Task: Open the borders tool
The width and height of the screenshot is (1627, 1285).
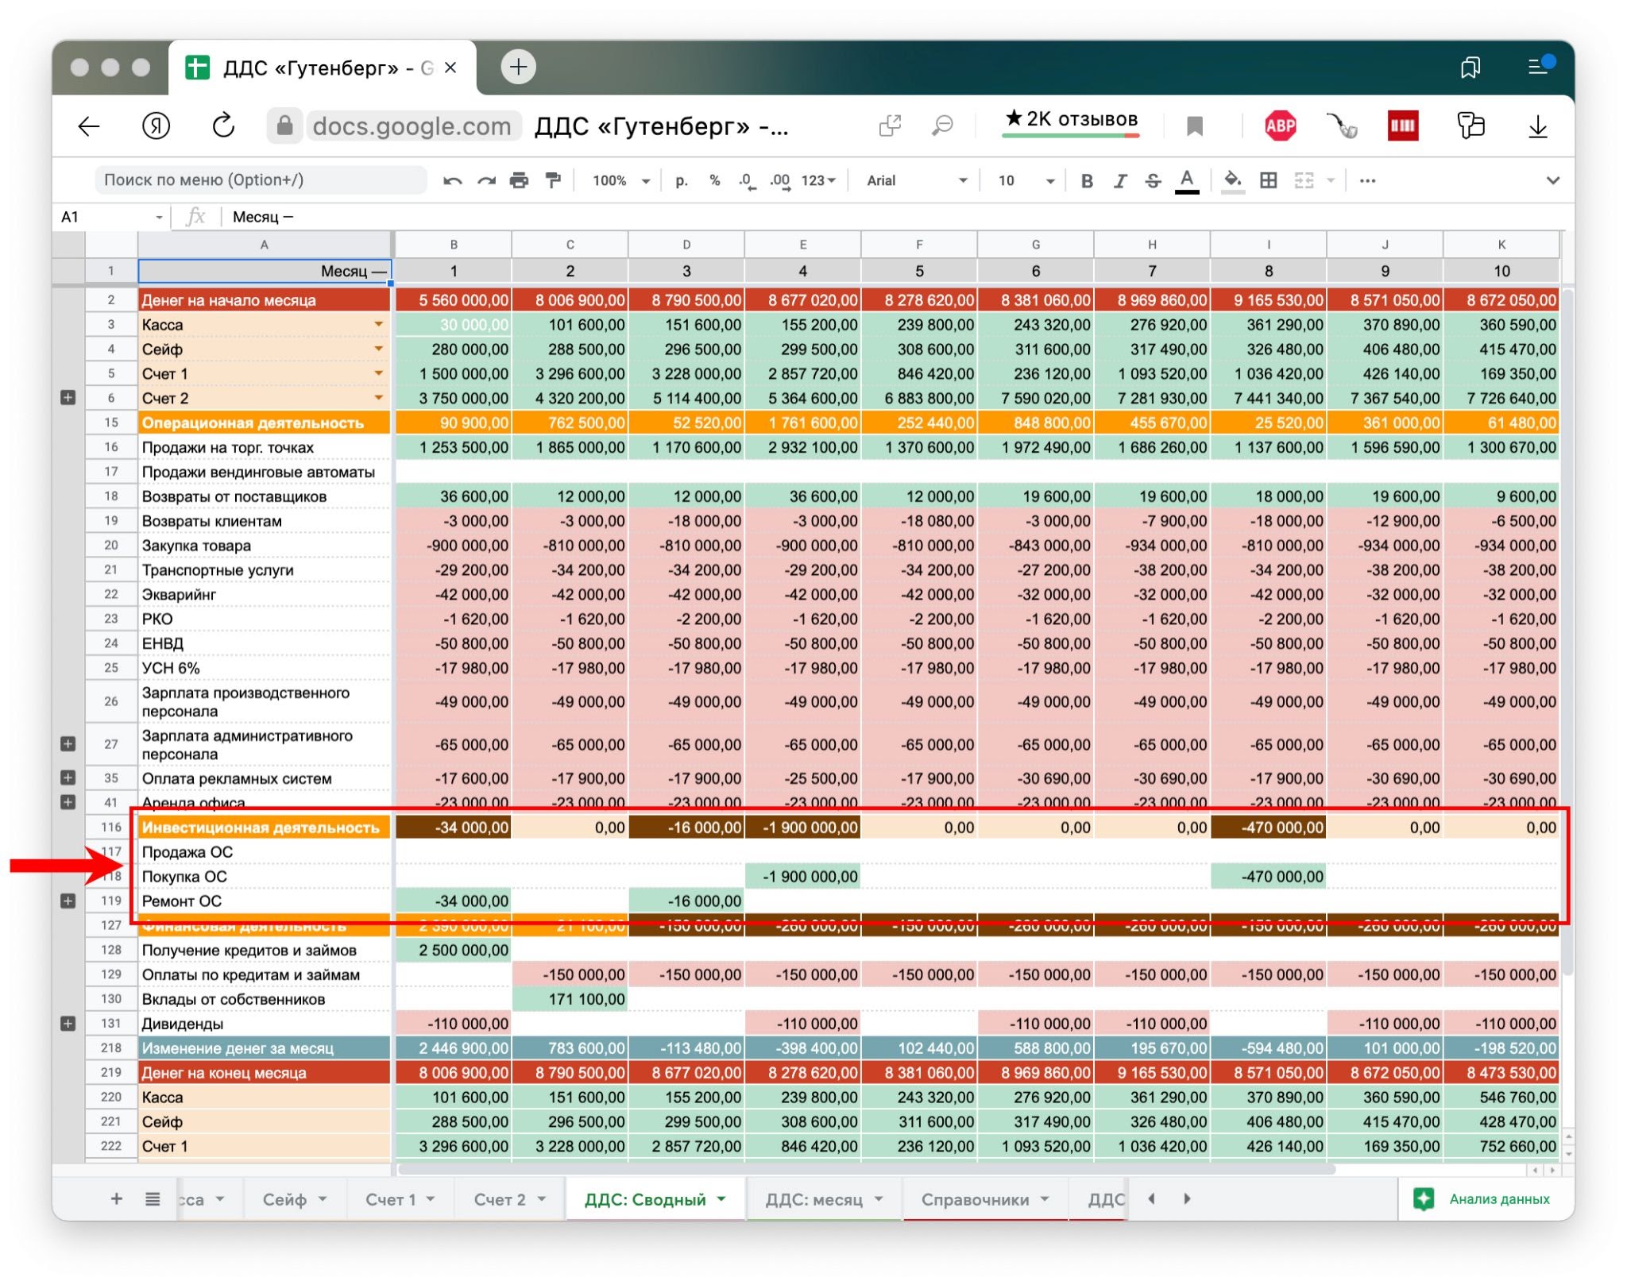Action: click(1269, 181)
